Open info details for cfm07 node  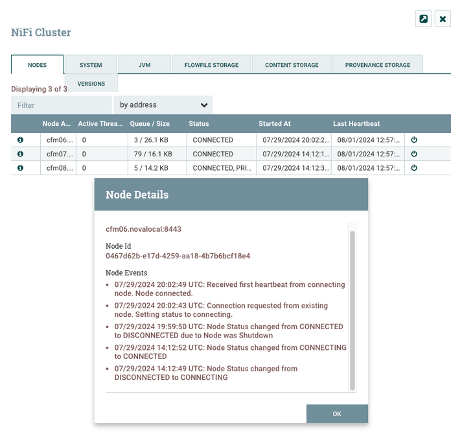(x=20, y=154)
